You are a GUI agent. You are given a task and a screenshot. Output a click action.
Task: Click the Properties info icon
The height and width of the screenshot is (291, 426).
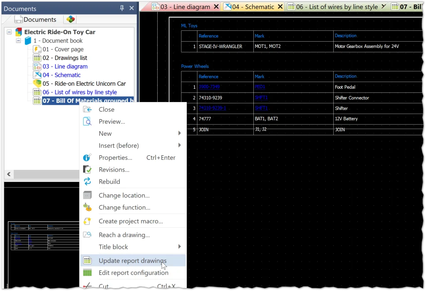[x=87, y=157]
